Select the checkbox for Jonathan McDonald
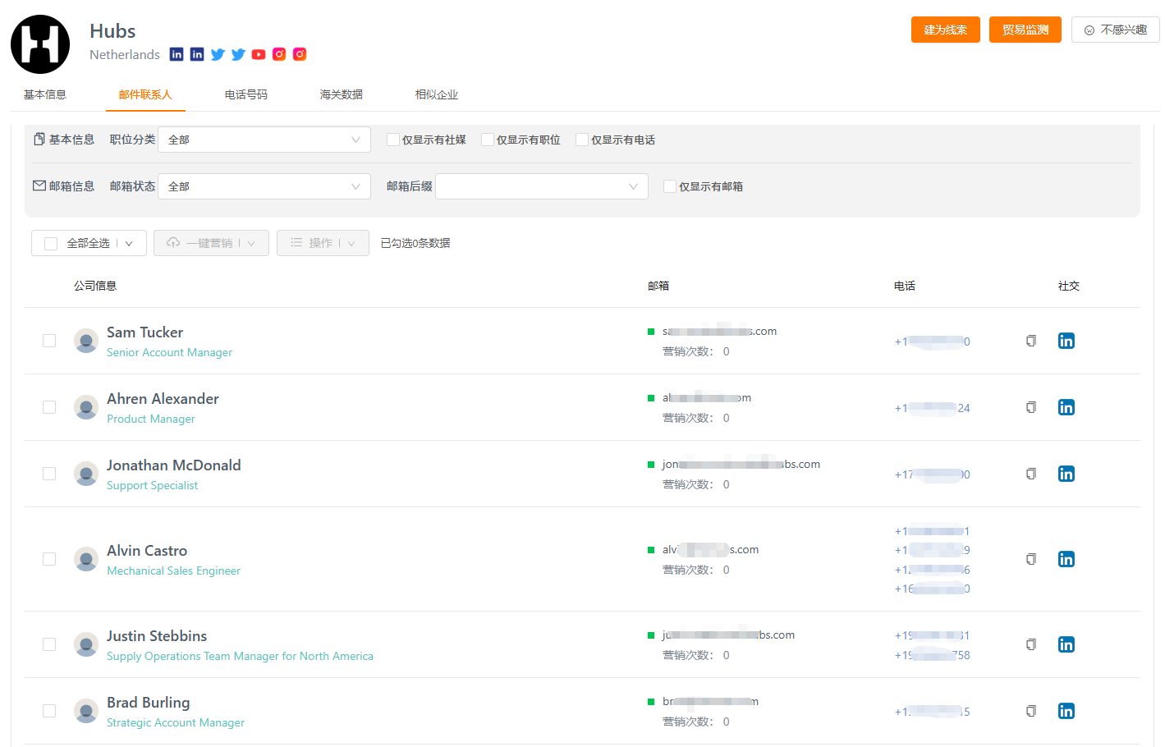1165x747 pixels. (x=49, y=474)
